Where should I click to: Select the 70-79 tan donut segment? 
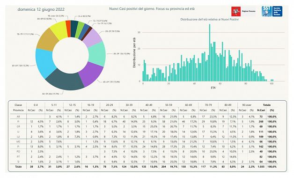pyautogui.click(x=47, y=40)
